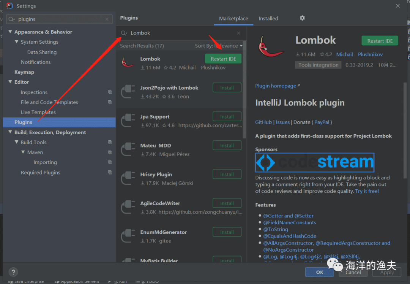Open Data Sharing settings
Viewport: 410px width, 284px height.
(42, 52)
